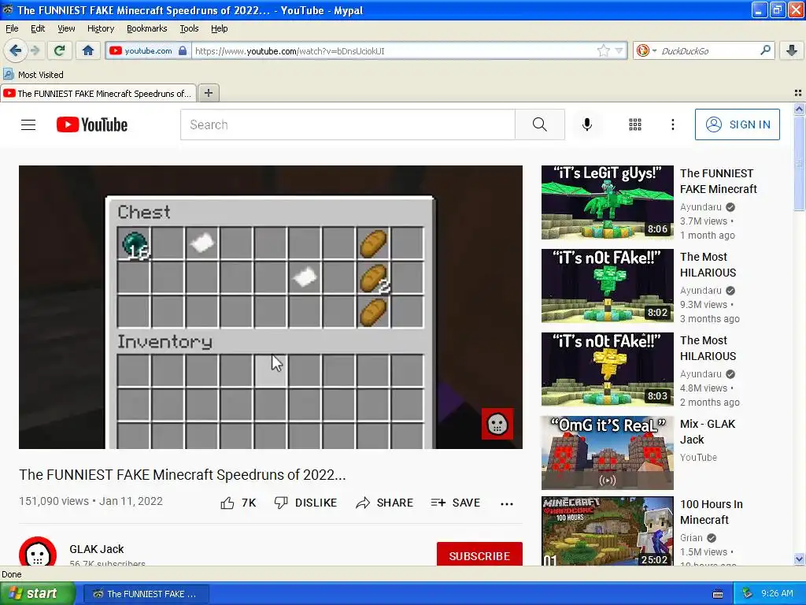The height and width of the screenshot is (605, 806).
Task: Click the DISLIKE button
Action: tap(305, 503)
